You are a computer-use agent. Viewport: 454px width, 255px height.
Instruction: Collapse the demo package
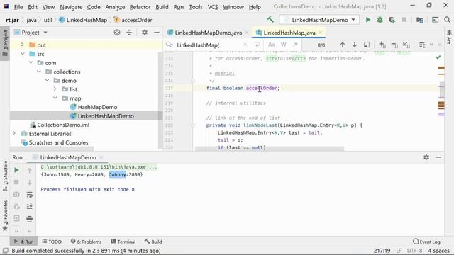(47, 80)
